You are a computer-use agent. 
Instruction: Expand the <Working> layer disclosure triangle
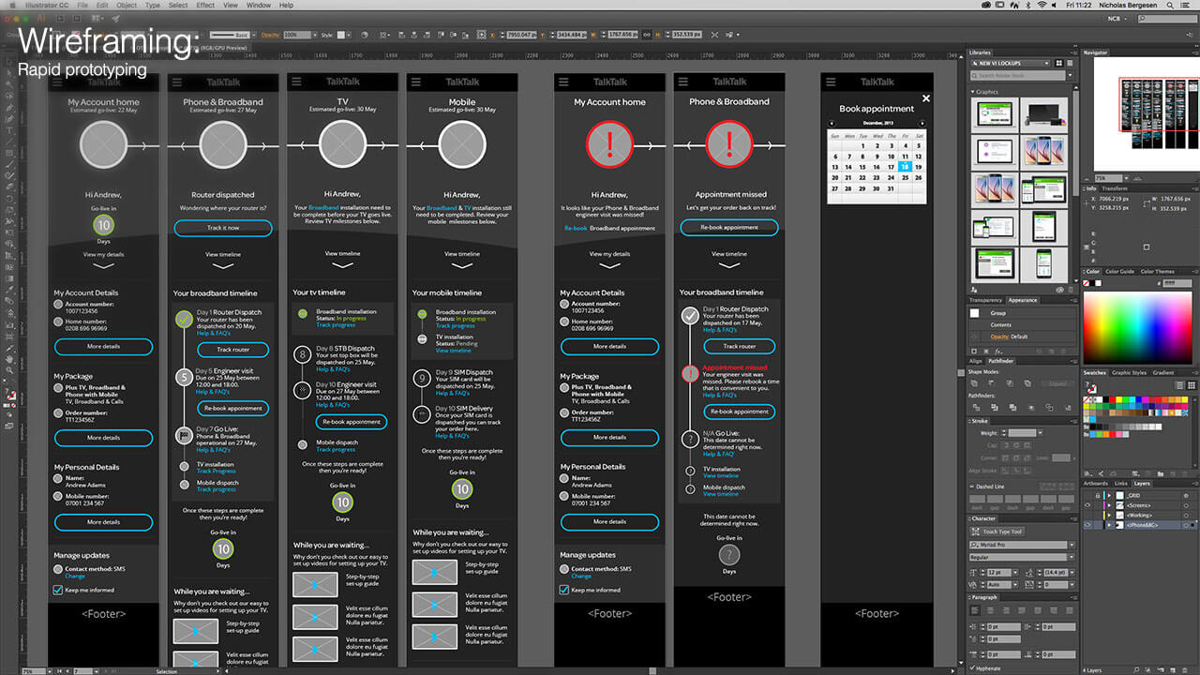click(x=1108, y=515)
